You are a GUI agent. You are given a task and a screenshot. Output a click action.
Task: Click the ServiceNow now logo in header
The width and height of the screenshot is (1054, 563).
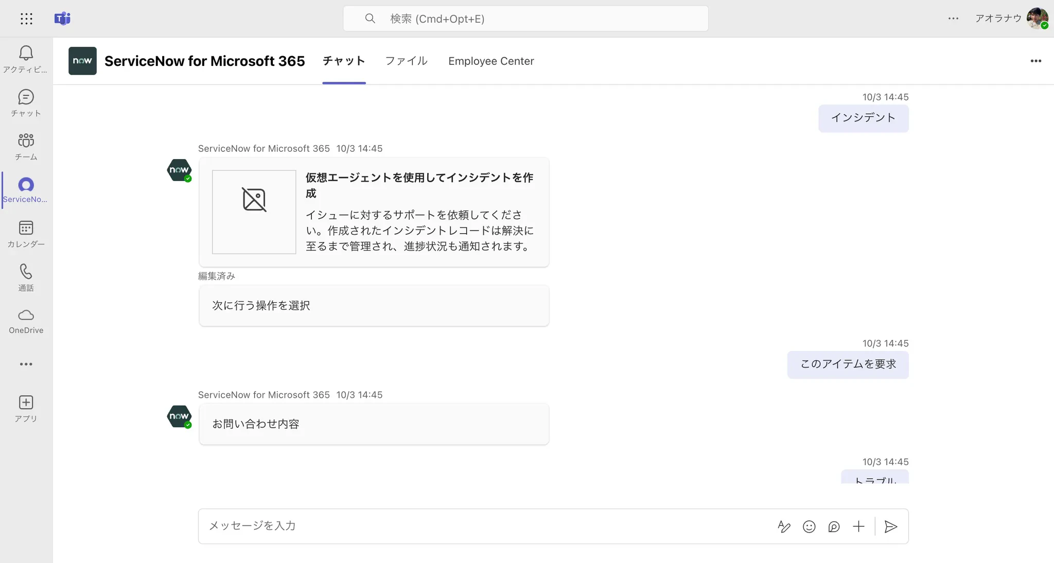[x=82, y=61]
